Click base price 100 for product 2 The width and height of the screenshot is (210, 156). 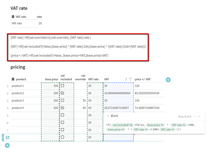(x=56, y=93)
